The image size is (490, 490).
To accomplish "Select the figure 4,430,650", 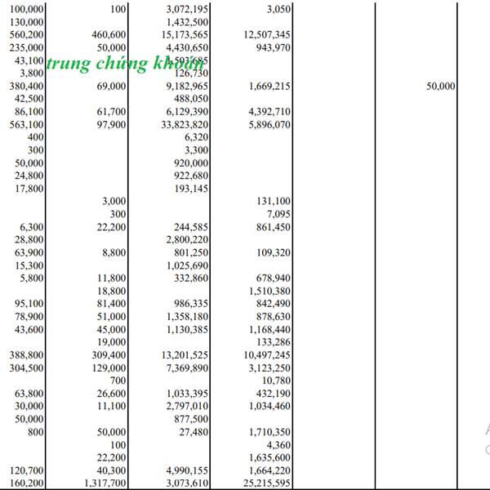I will 187,48.
